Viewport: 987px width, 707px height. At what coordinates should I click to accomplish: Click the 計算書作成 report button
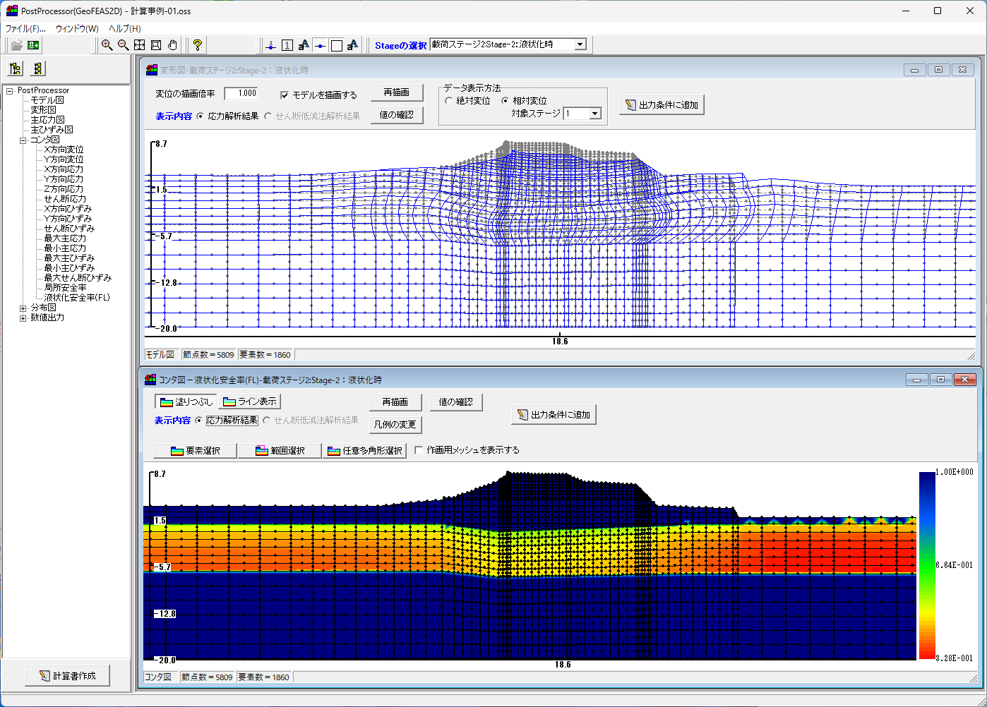66,675
